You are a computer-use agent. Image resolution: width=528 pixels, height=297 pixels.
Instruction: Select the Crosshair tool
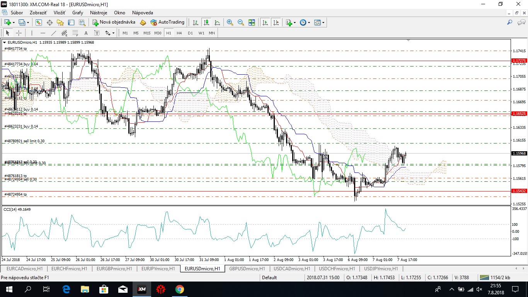(19, 33)
